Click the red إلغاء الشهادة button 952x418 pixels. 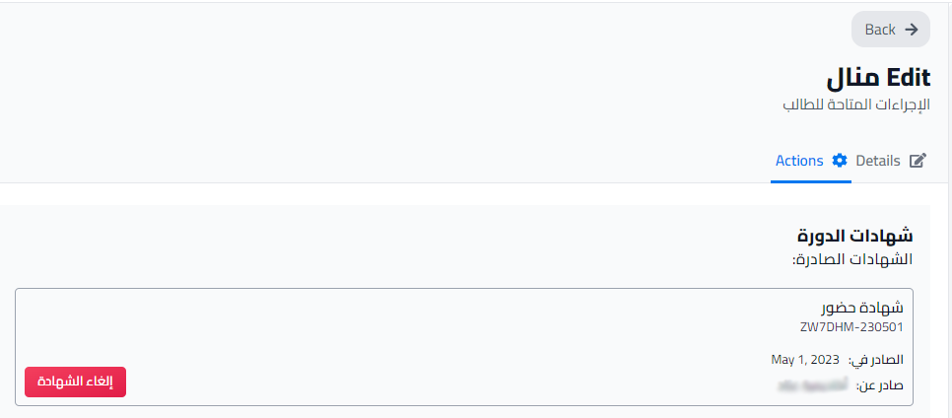(75, 382)
